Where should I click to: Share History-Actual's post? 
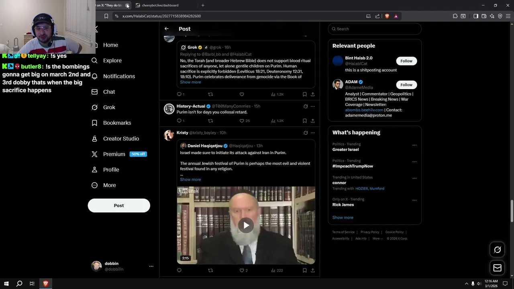[x=312, y=121]
